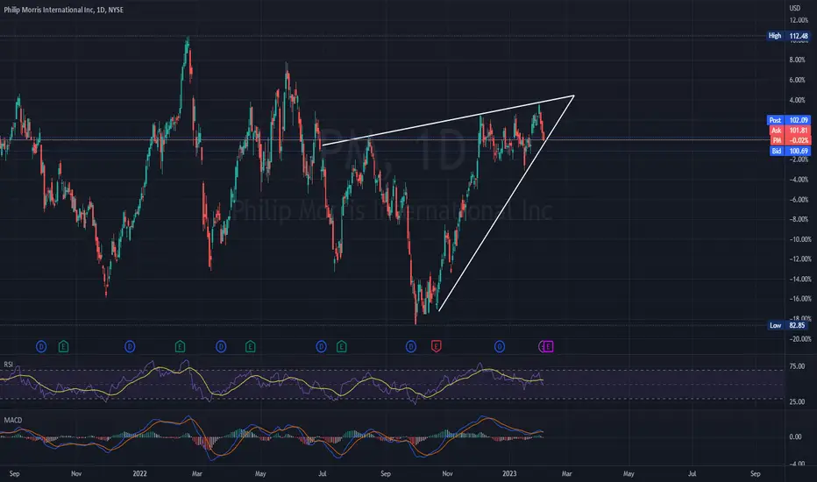Click the 8.00% label on price axis
This screenshot has height=482, width=817.
tap(797, 60)
